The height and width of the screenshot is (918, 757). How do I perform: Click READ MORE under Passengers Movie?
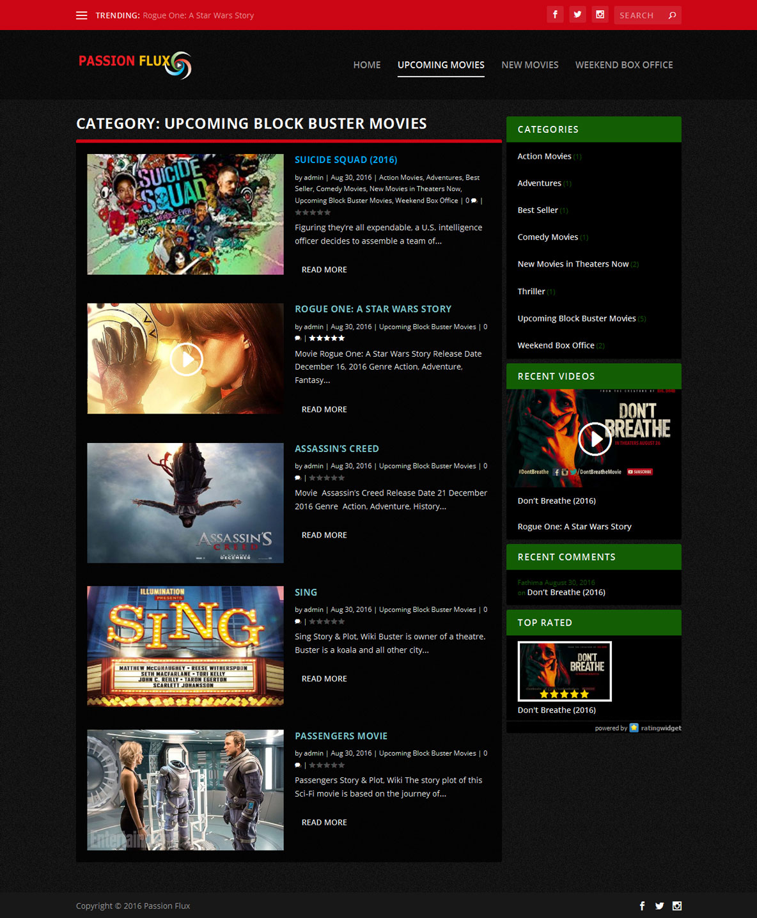click(324, 823)
